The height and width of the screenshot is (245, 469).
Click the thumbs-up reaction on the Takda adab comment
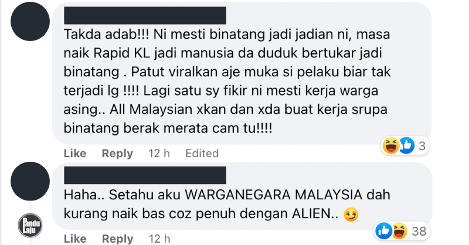406,146
